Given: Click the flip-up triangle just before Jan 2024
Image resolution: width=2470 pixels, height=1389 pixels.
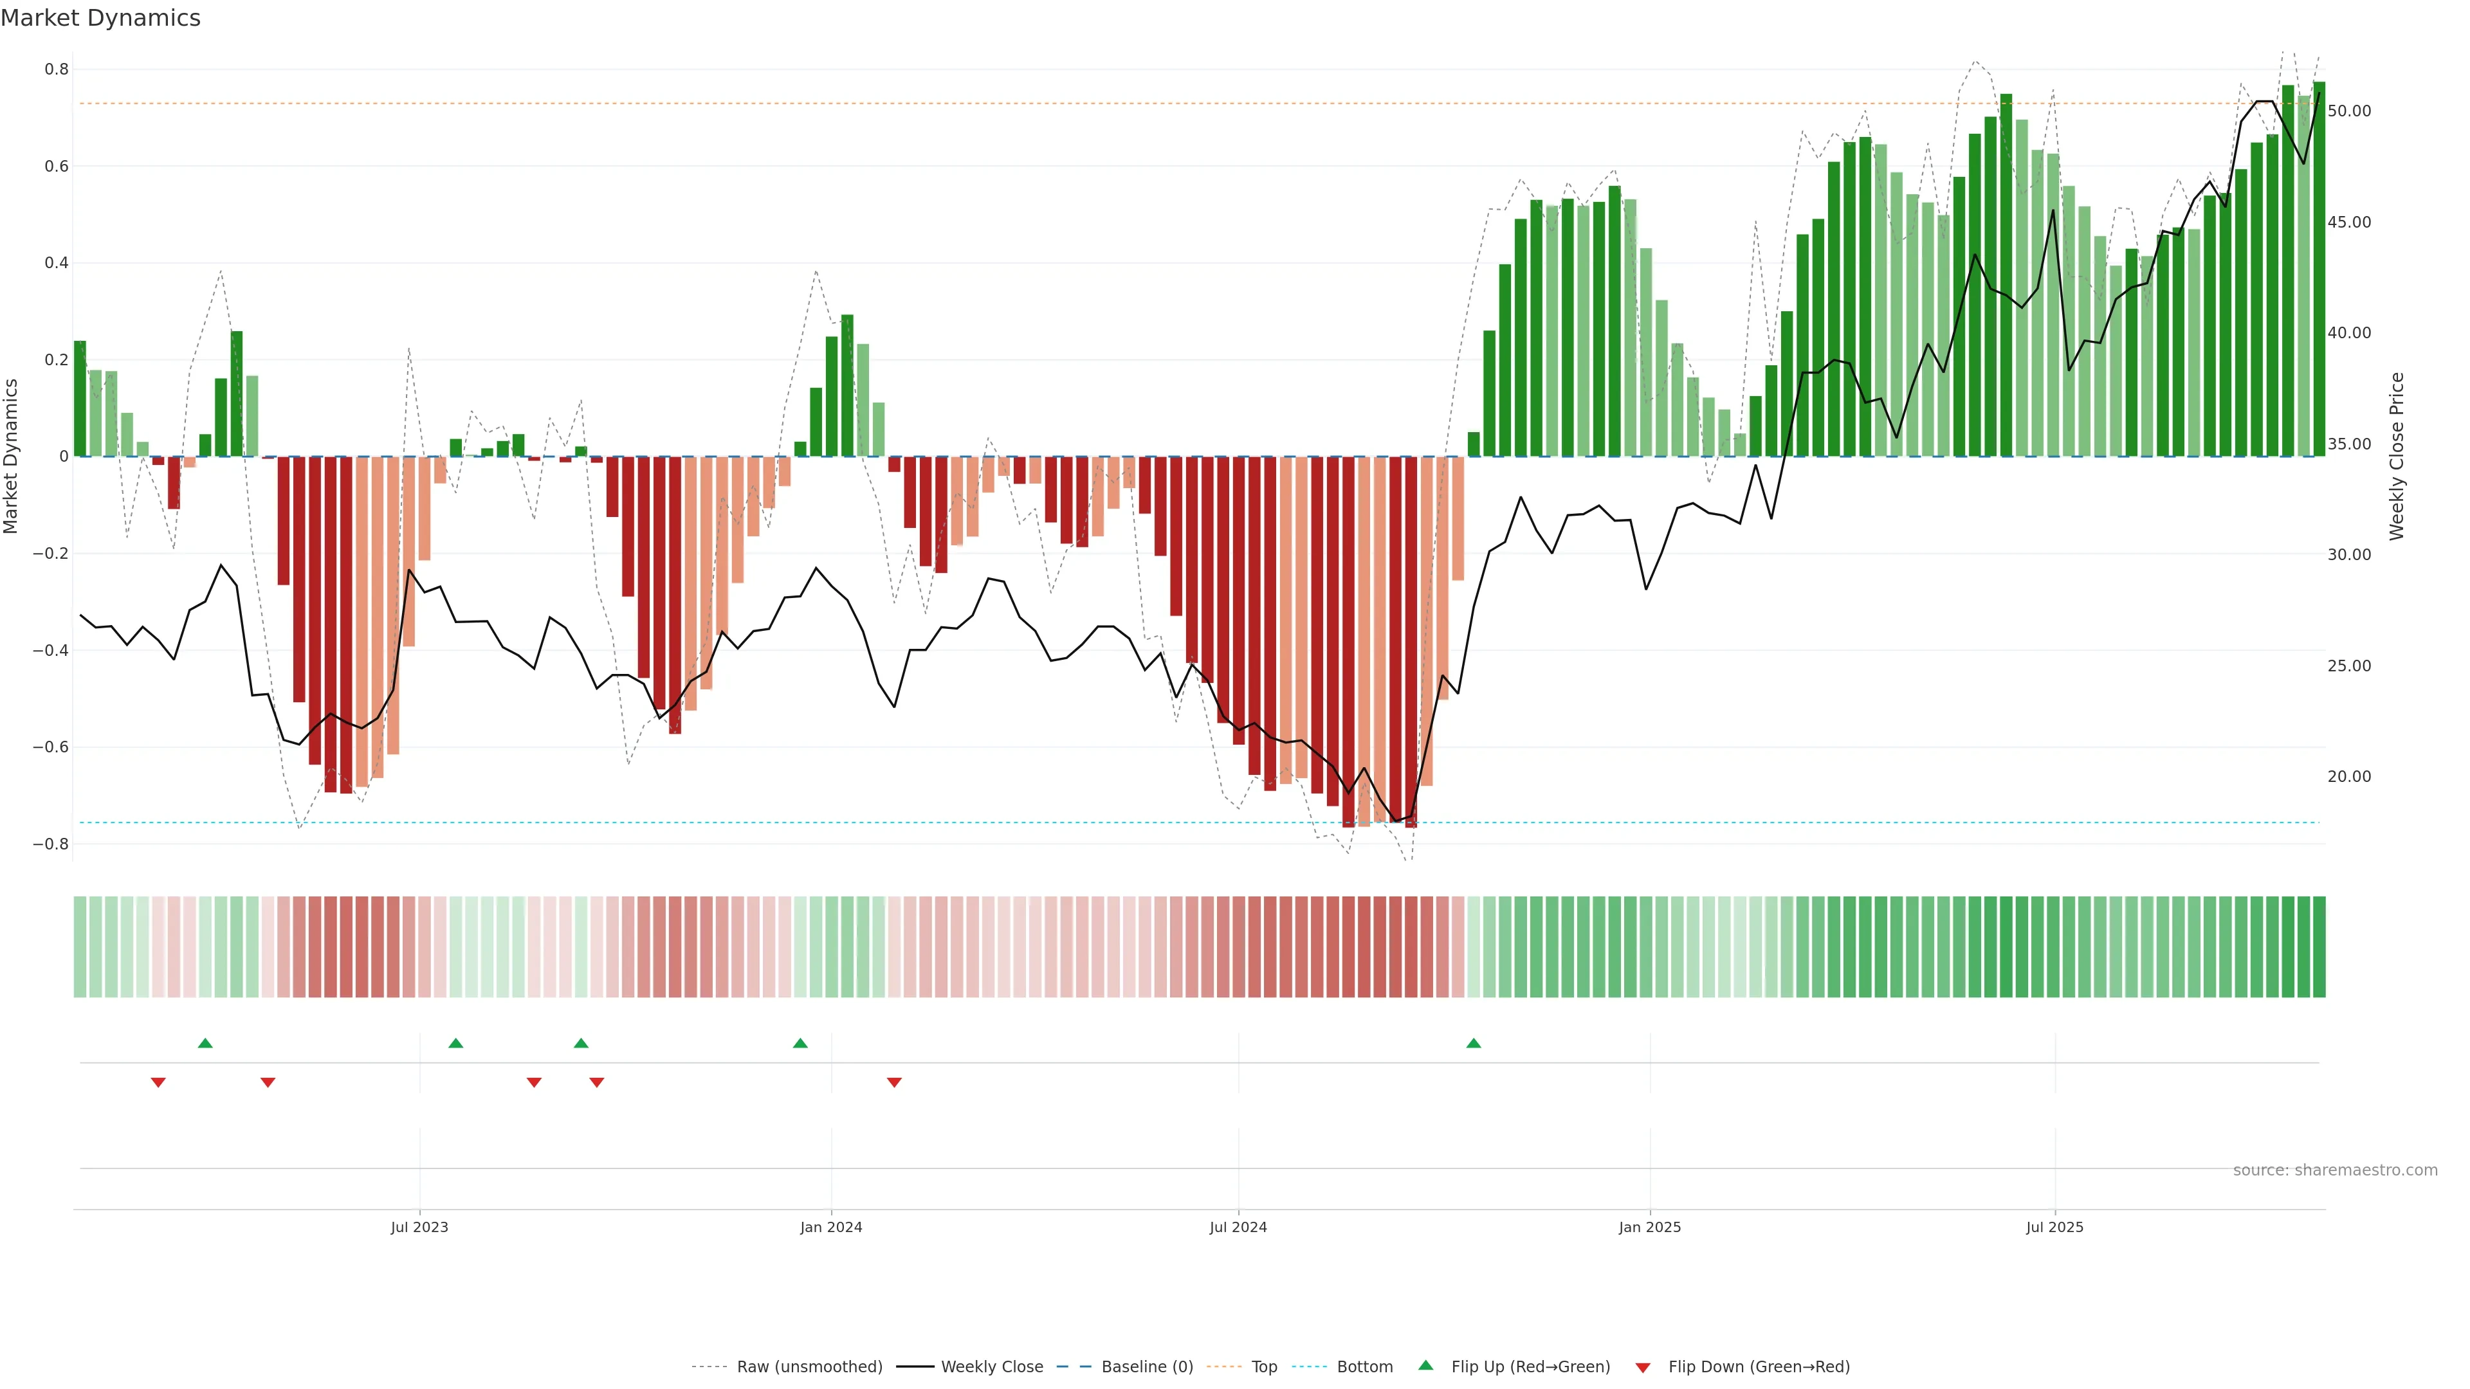Looking at the screenshot, I should point(801,1043).
